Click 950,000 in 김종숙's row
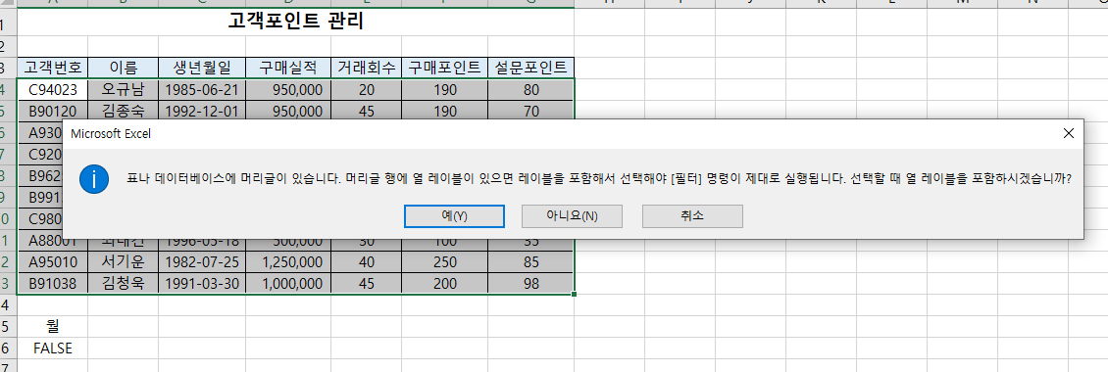Screen dimensions: 1108x372 point(288,111)
